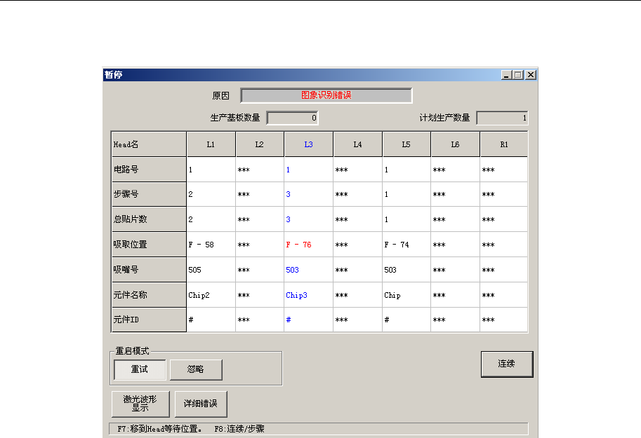Click the 元件名称 row label
641x438 pixels.
coord(149,295)
